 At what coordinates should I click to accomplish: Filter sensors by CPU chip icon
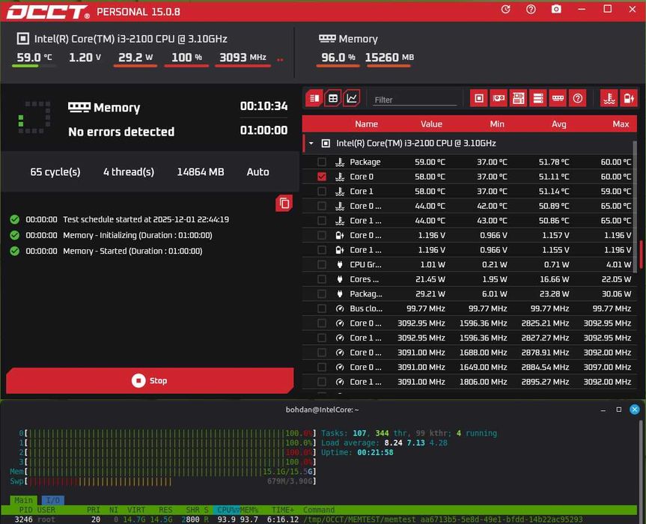tap(479, 99)
